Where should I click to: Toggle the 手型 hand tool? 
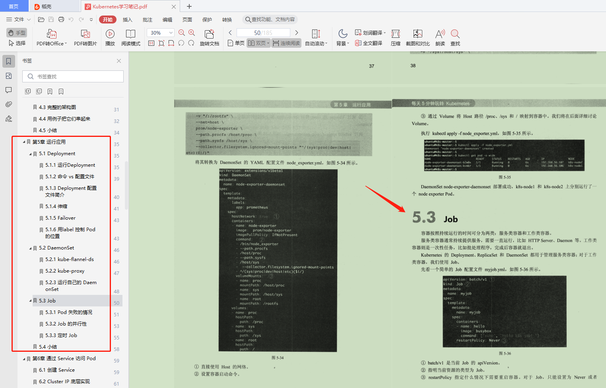(17, 33)
